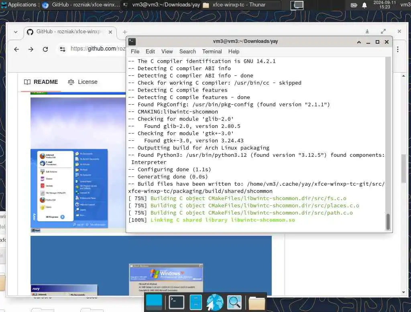Open site information settings icon in address bar
Screen dimensions: 411x312
pyautogui.click(x=62, y=49)
